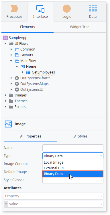Viewport: 110px width, 215px height.
Task: Choose External URL from Type list
Action: click(73, 168)
